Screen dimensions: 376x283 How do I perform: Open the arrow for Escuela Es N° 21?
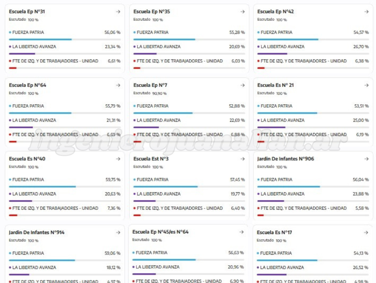(366, 85)
